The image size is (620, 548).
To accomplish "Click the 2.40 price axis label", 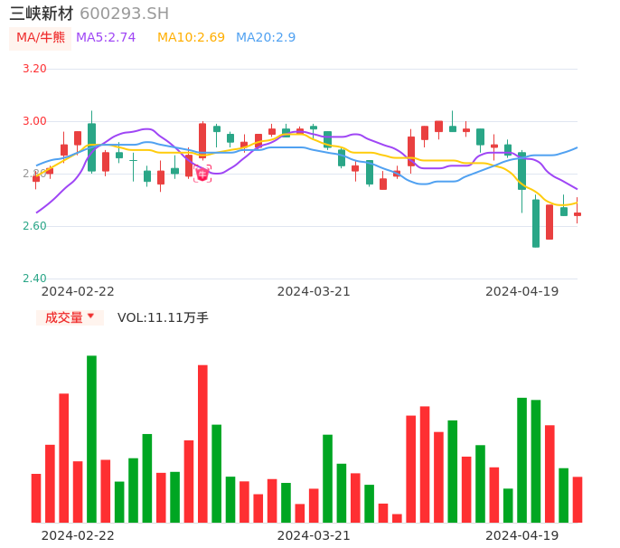I will [34, 279].
